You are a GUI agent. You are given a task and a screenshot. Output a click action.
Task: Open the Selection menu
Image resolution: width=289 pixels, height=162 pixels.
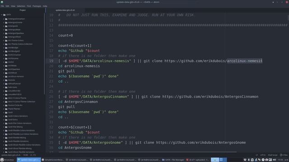click(x=21, y=6)
